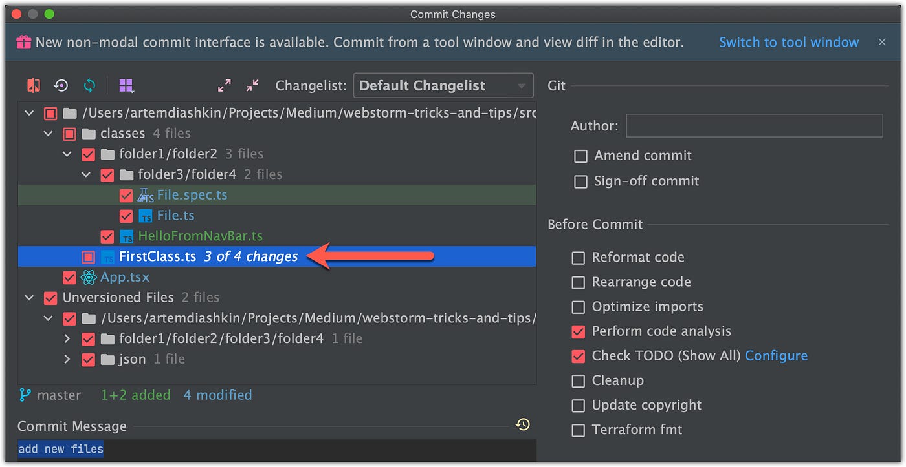Dismiss the non-modal commit banner
The image size is (906, 467).
pyautogui.click(x=882, y=42)
